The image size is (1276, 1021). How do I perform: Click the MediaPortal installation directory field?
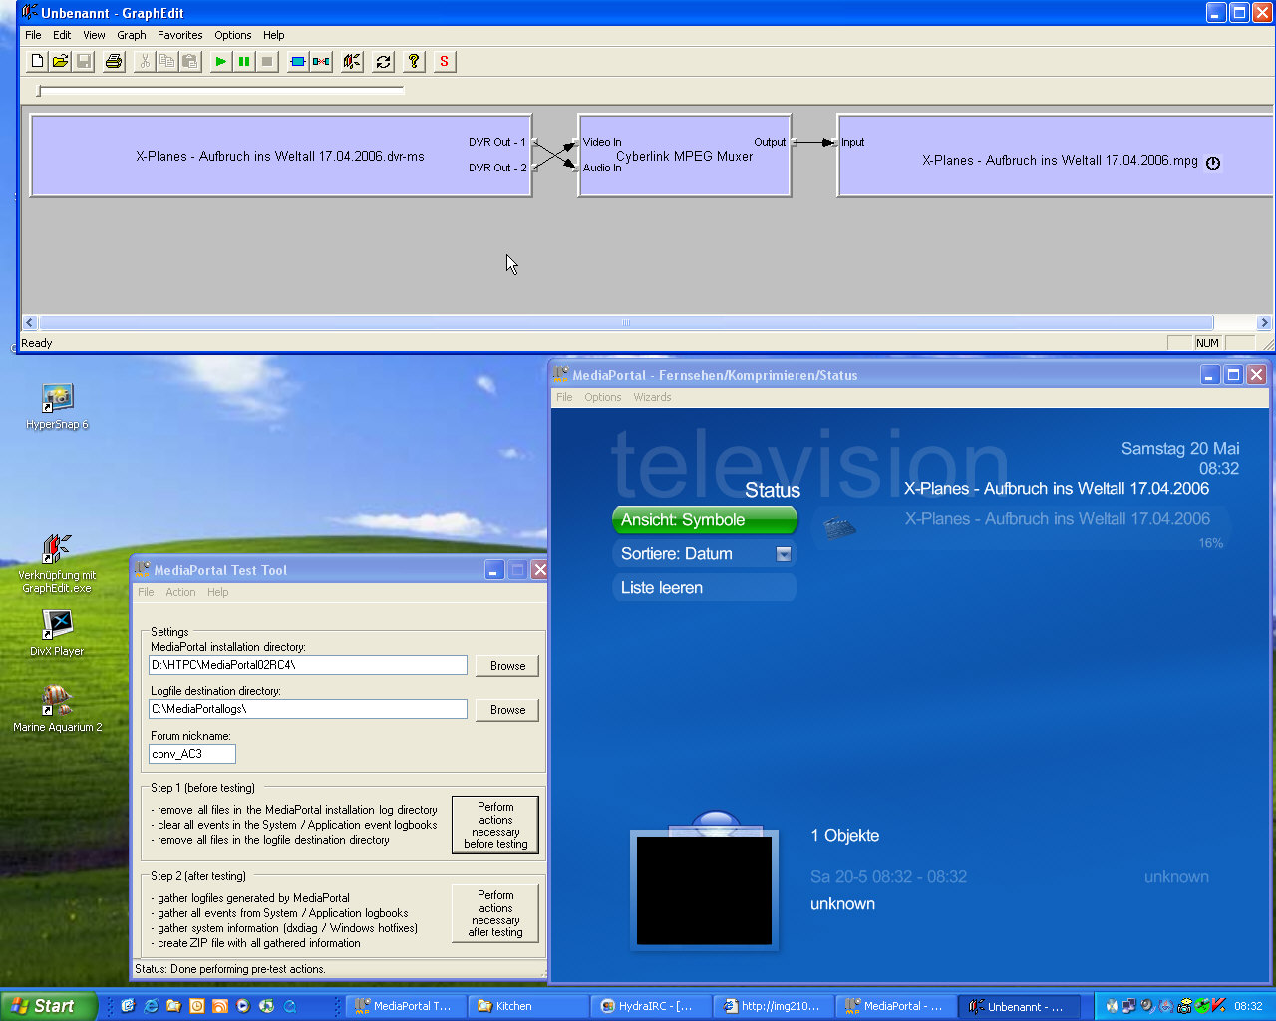tap(308, 665)
